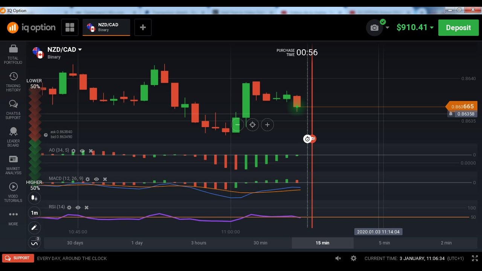Click the 2020.01.03 11:14:04 time label
Image resolution: width=482 pixels, height=271 pixels.
378,232
